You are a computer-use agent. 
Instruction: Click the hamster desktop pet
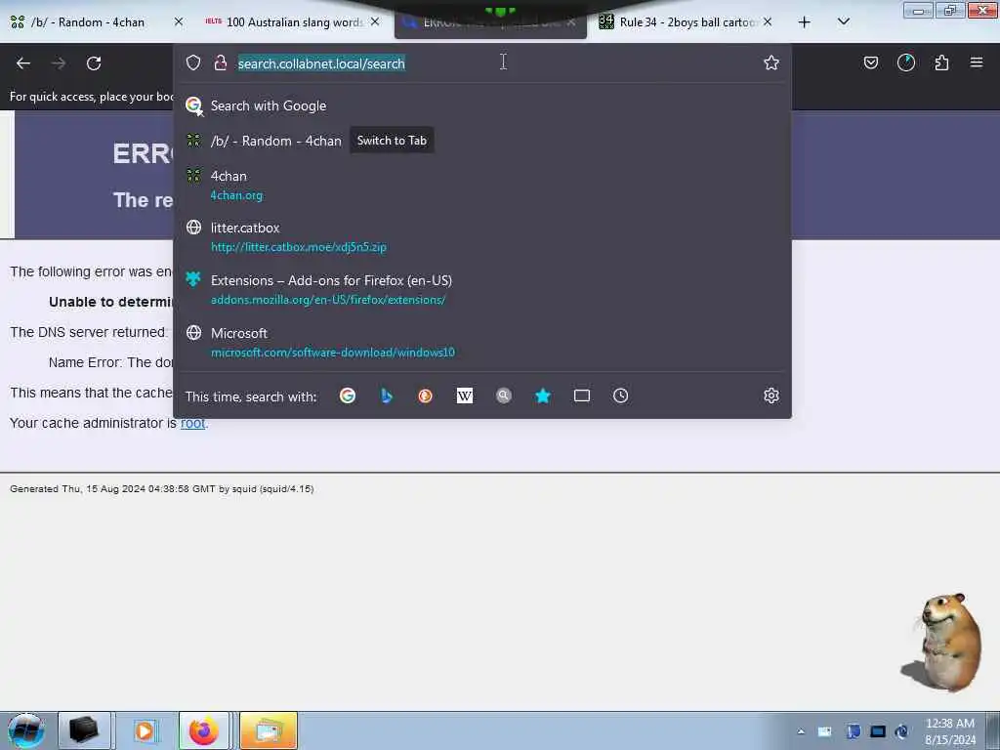[x=942, y=643]
